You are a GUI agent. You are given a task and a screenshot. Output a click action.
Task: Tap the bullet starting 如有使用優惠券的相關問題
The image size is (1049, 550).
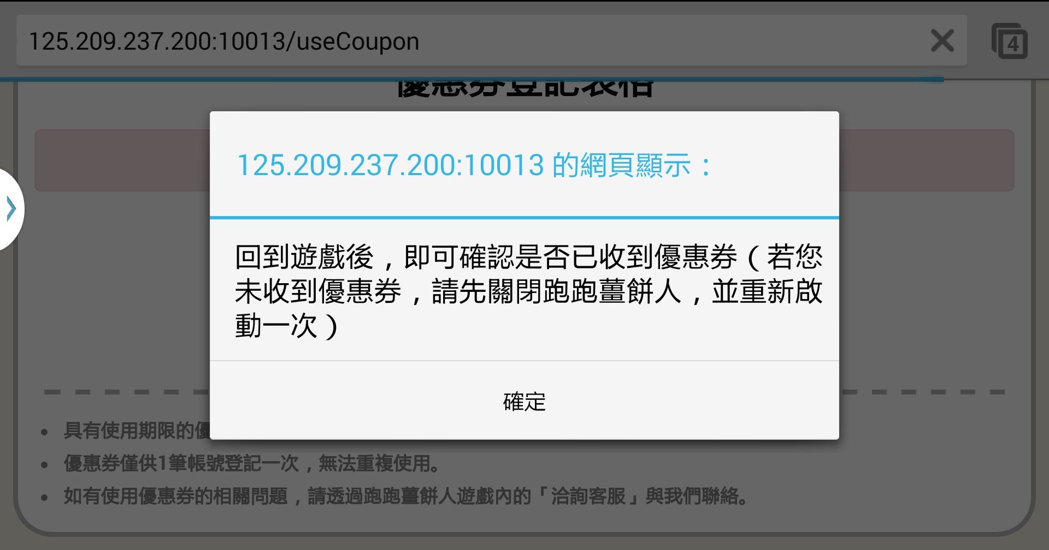pyautogui.click(x=405, y=496)
